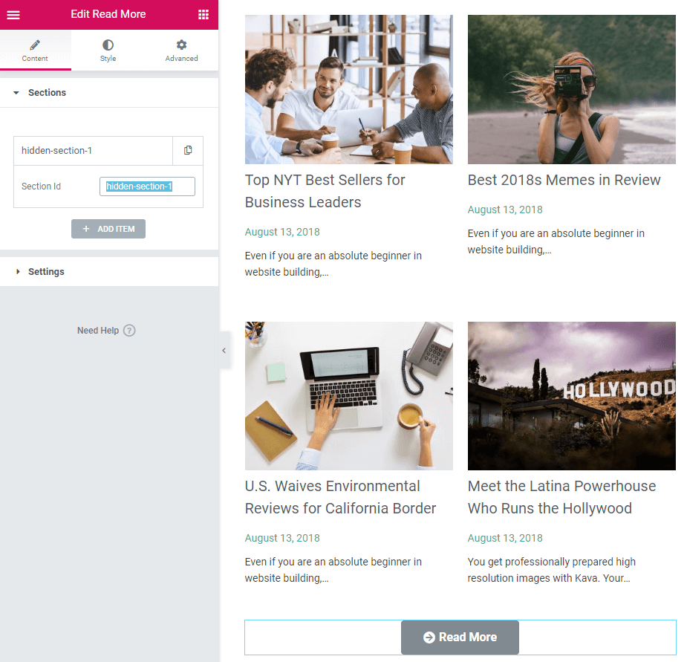Click the Section Id input field
The height and width of the screenshot is (662, 687).
[147, 186]
